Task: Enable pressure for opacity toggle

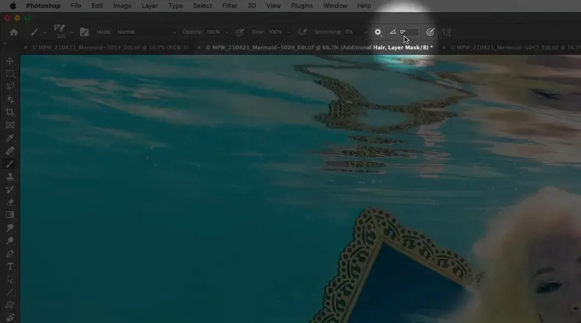Action: 240,32
